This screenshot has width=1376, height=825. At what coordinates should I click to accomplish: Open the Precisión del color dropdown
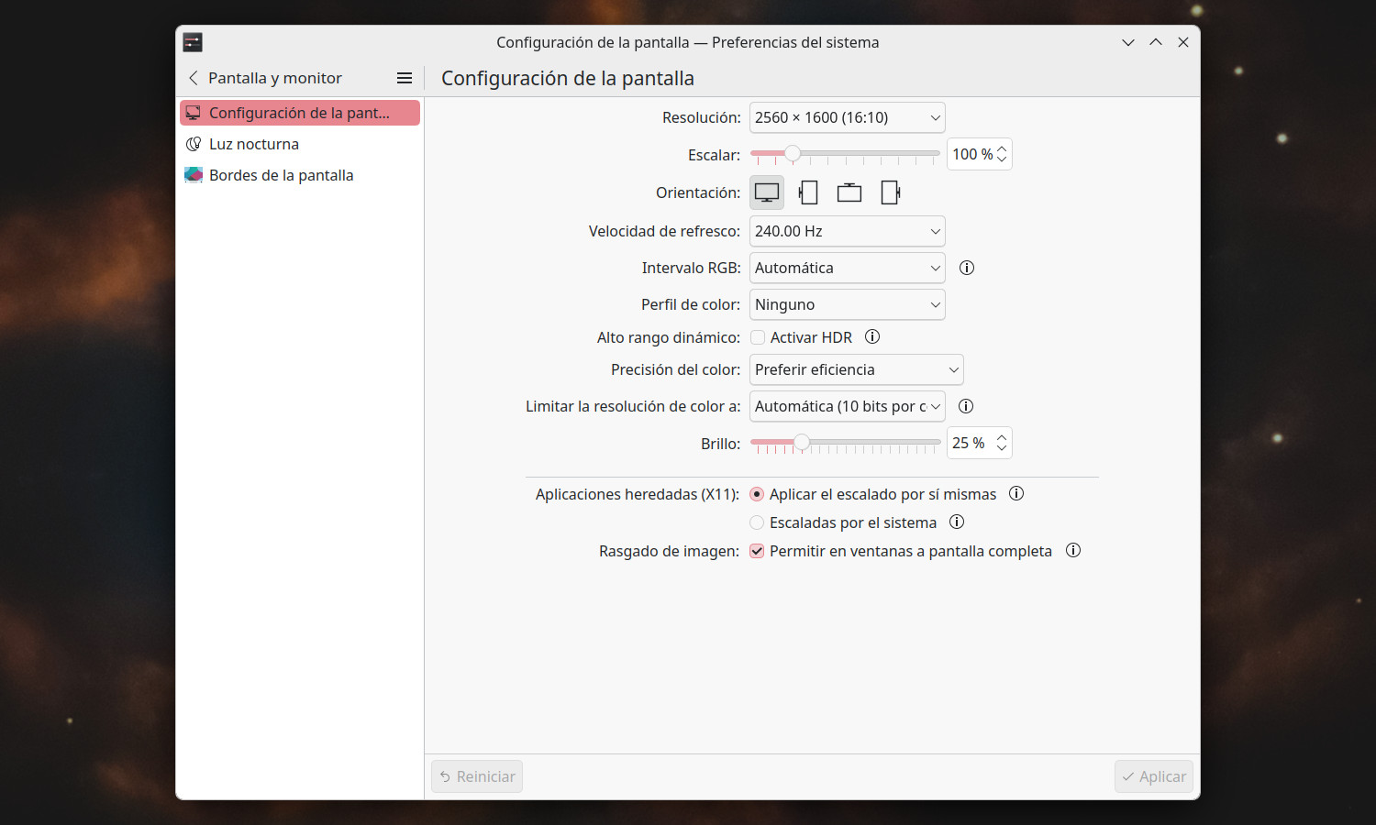coord(856,369)
